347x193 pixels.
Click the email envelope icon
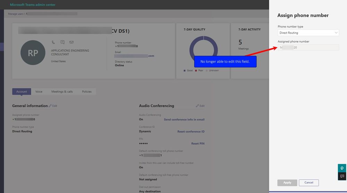click(x=72, y=42)
